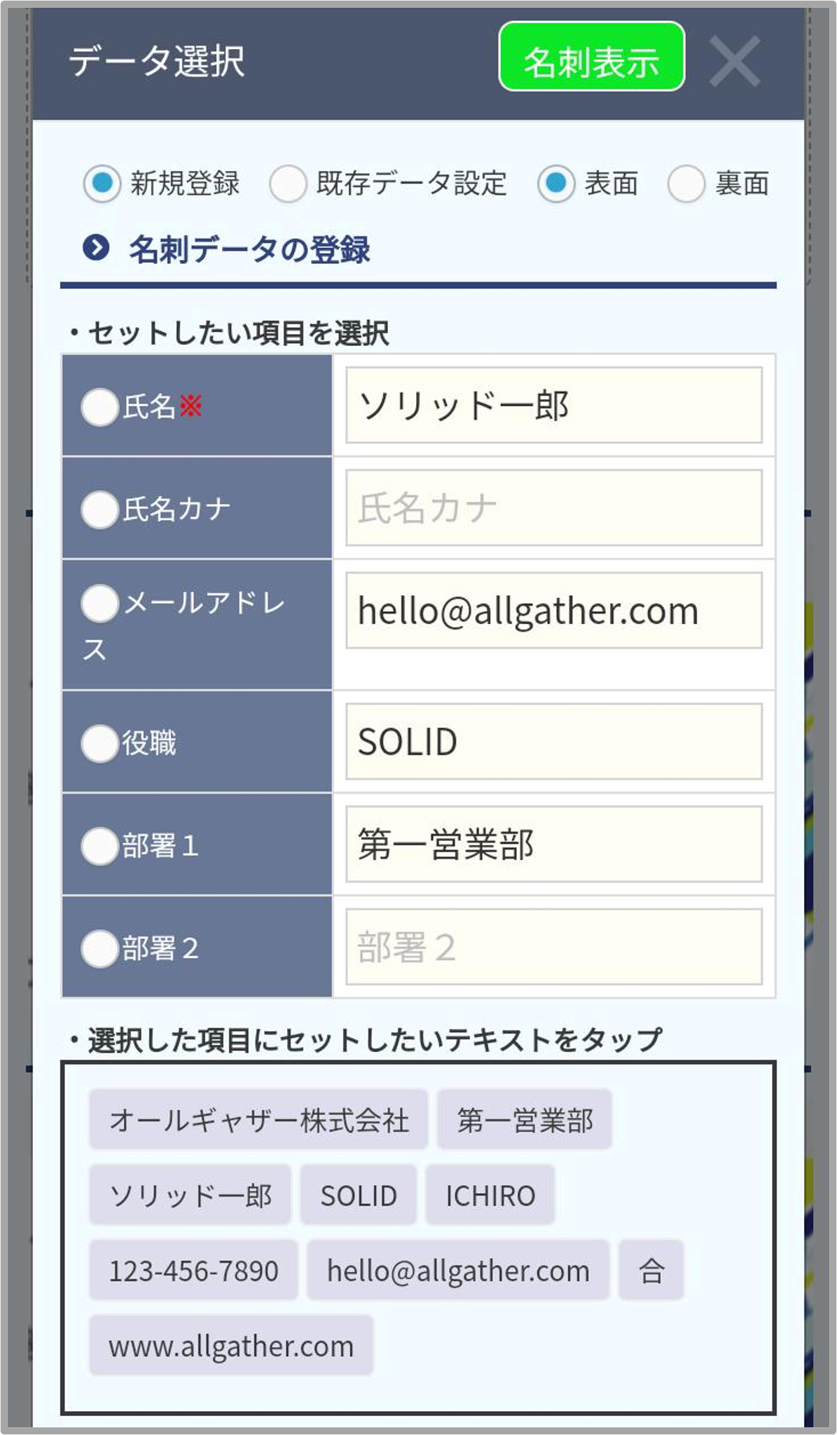837x1435 pixels.
Task: Select the 役職 item radio button
Action: click(99, 743)
